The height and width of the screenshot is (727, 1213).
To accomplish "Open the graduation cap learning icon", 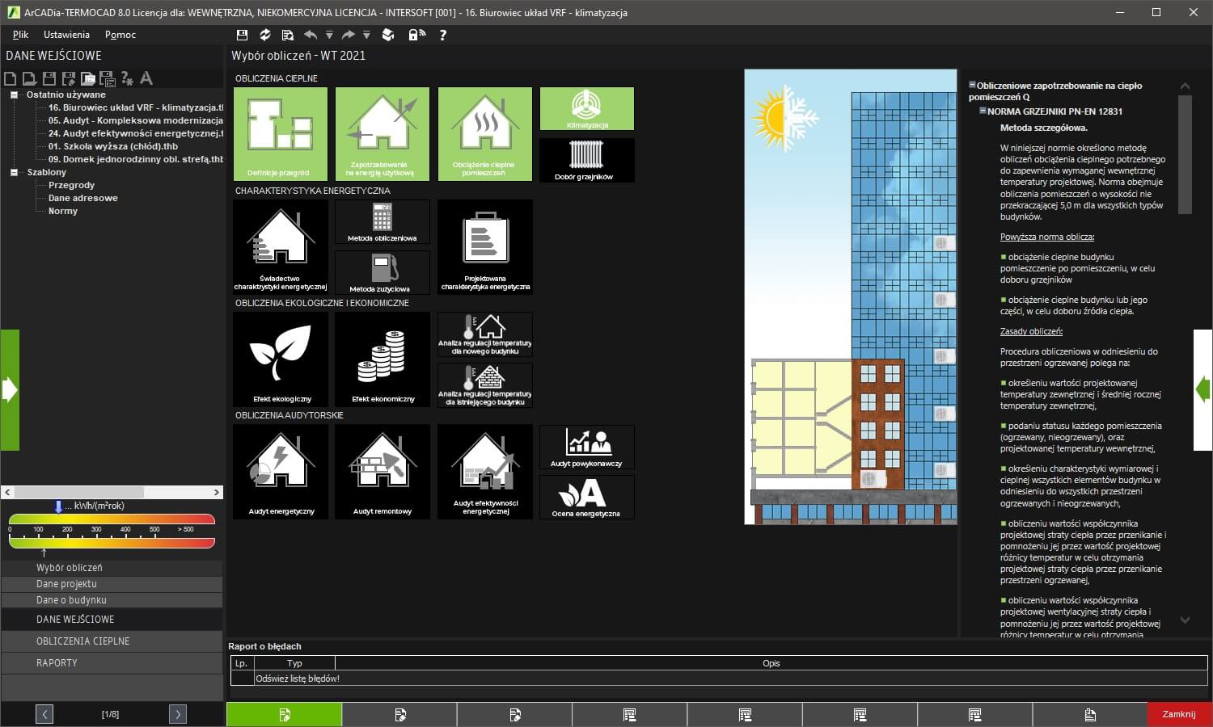I will point(388,35).
